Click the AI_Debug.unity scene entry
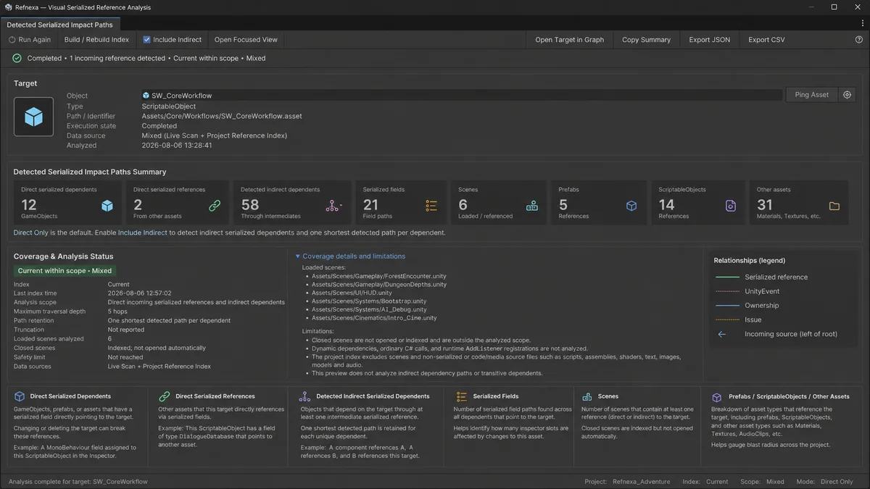 point(369,309)
